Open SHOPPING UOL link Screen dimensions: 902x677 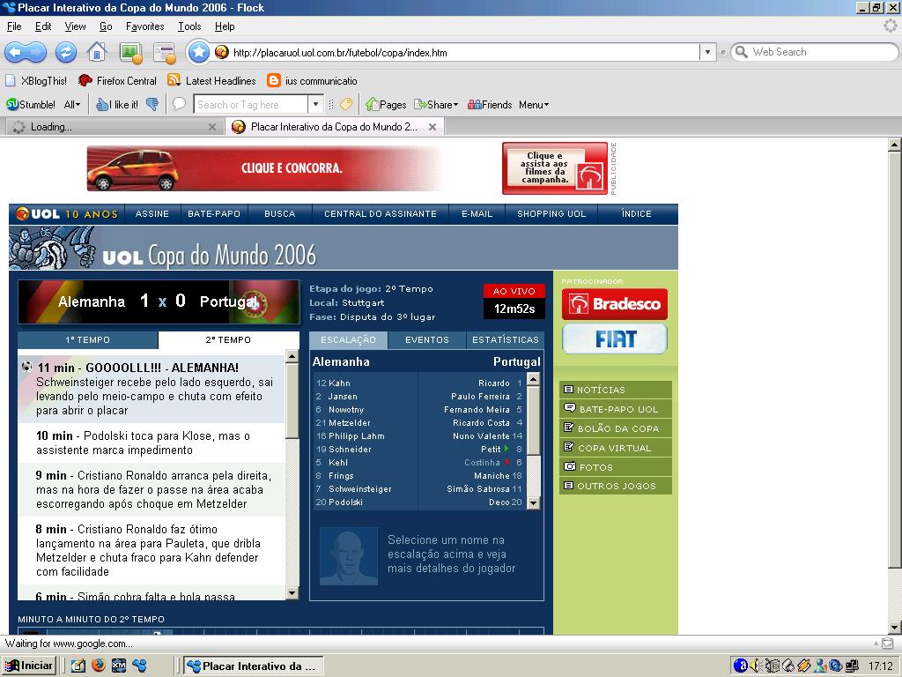tap(551, 214)
